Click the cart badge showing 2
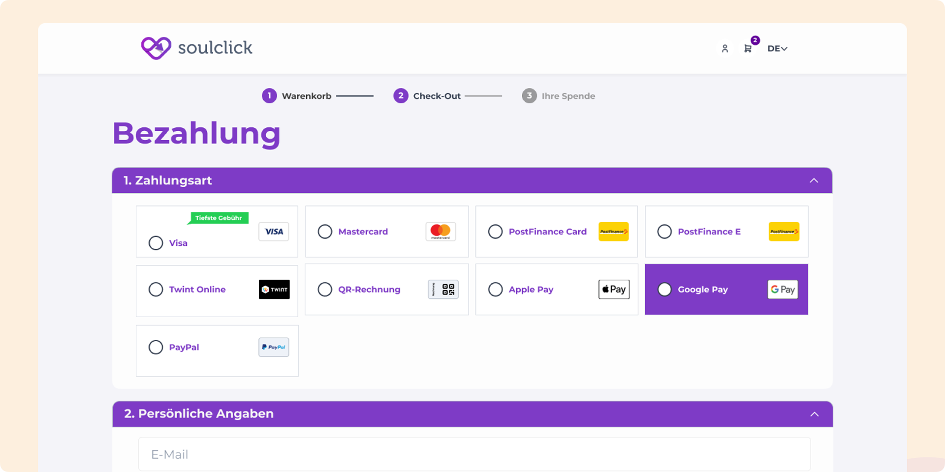The image size is (945, 472). [755, 40]
